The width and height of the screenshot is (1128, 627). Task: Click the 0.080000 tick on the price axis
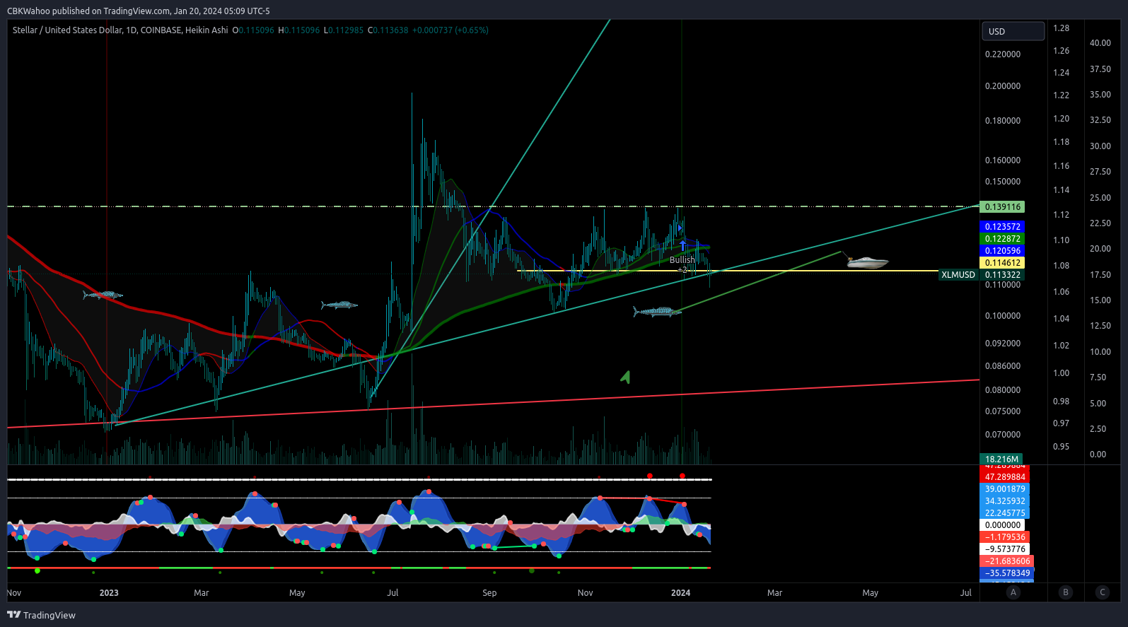tap(1003, 390)
